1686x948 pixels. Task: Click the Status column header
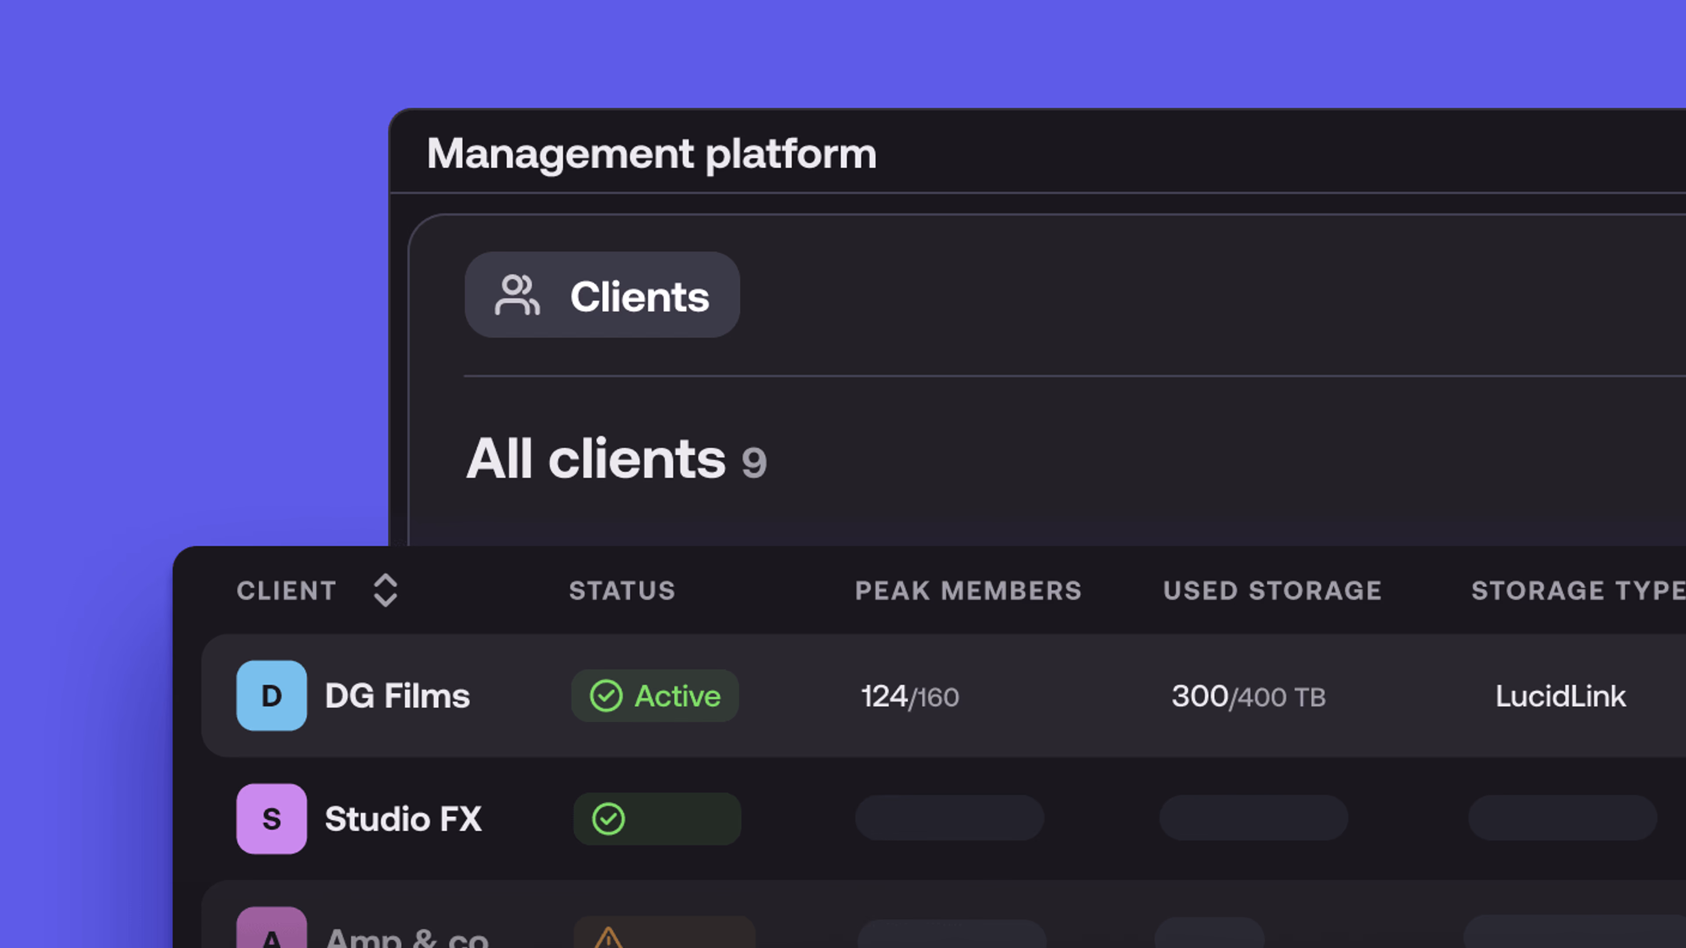(622, 590)
